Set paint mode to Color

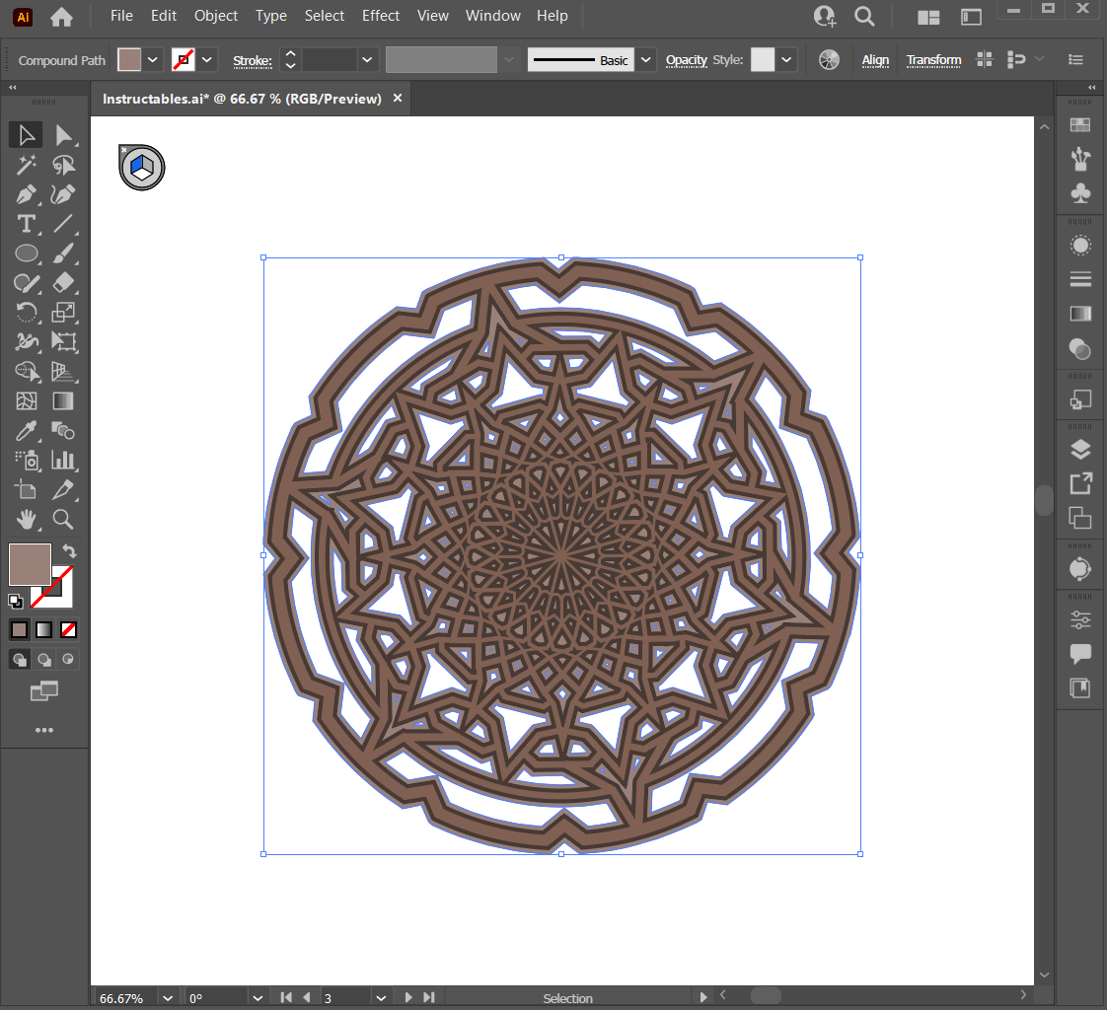(x=20, y=629)
